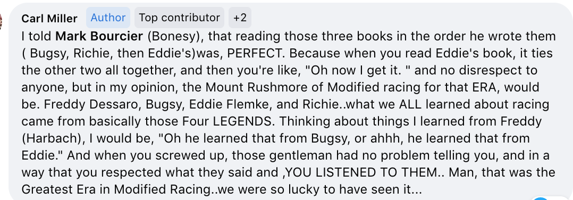The width and height of the screenshot is (573, 200).
Task: Expand the +2 additional badges indicator
Action: point(240,18)
